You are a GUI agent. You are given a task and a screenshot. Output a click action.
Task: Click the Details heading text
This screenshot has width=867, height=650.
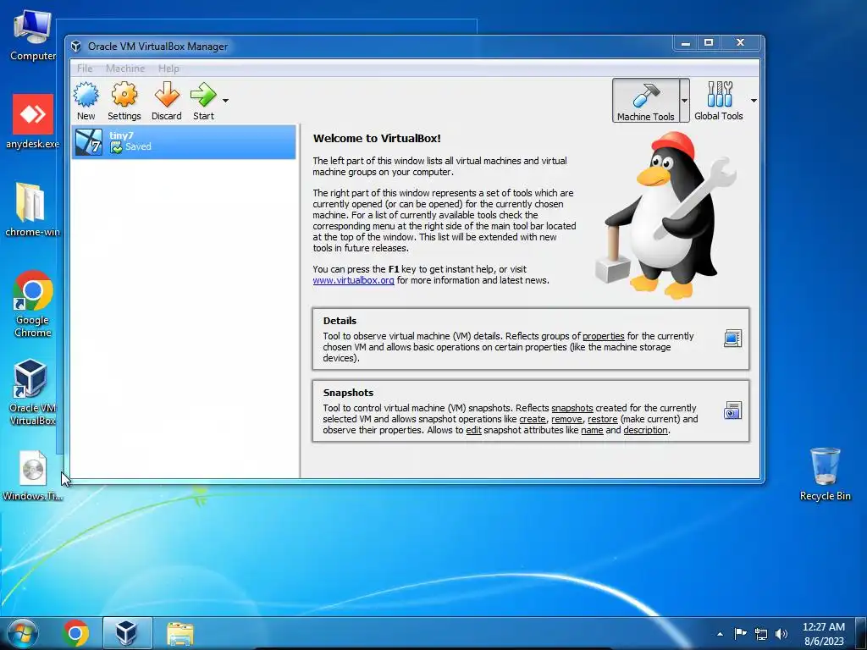pyautogui.click(x=340, y=321)
